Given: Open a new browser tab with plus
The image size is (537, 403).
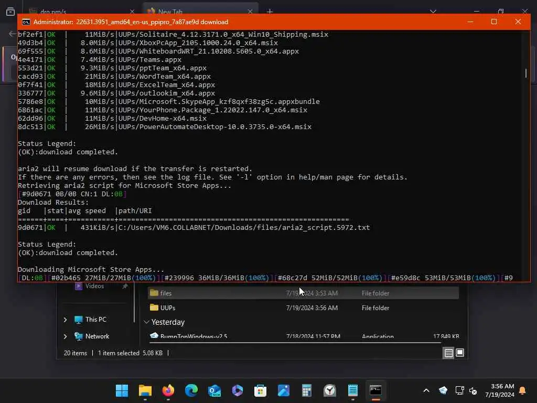Looking at the screenshot, I should [270, 12].
